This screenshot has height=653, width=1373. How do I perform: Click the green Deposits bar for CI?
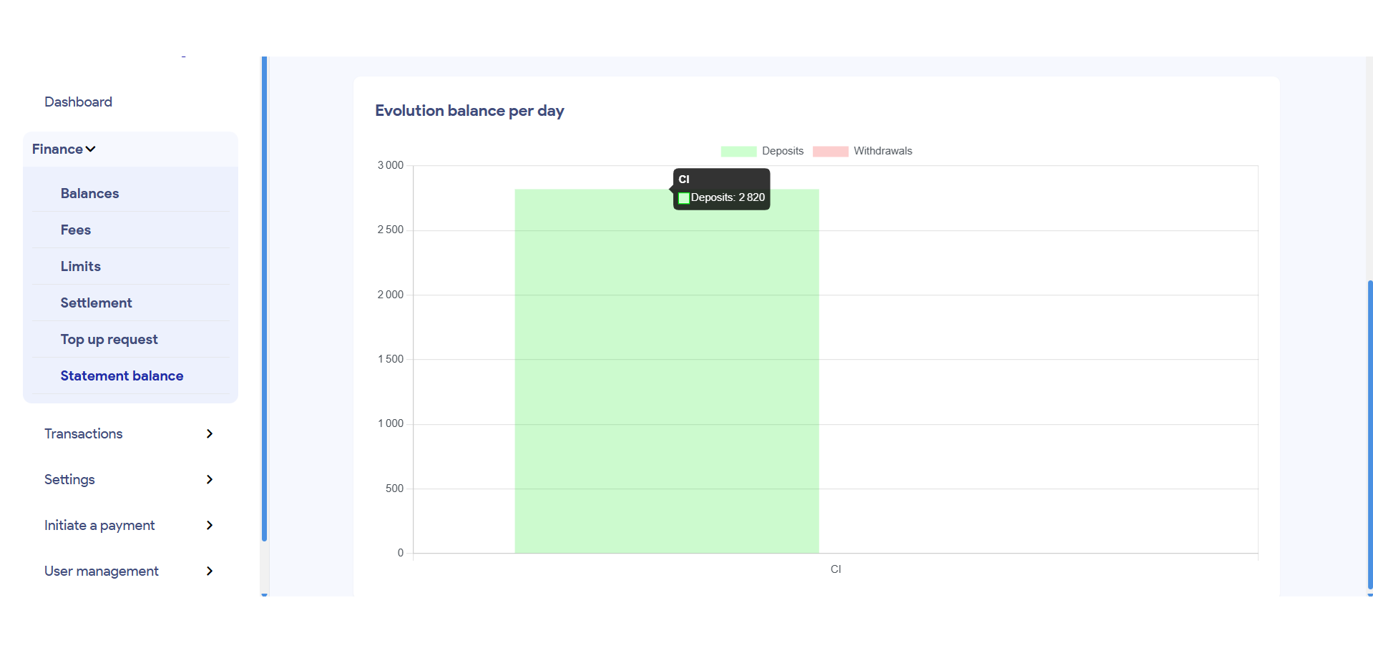click(x=666, y=379)
